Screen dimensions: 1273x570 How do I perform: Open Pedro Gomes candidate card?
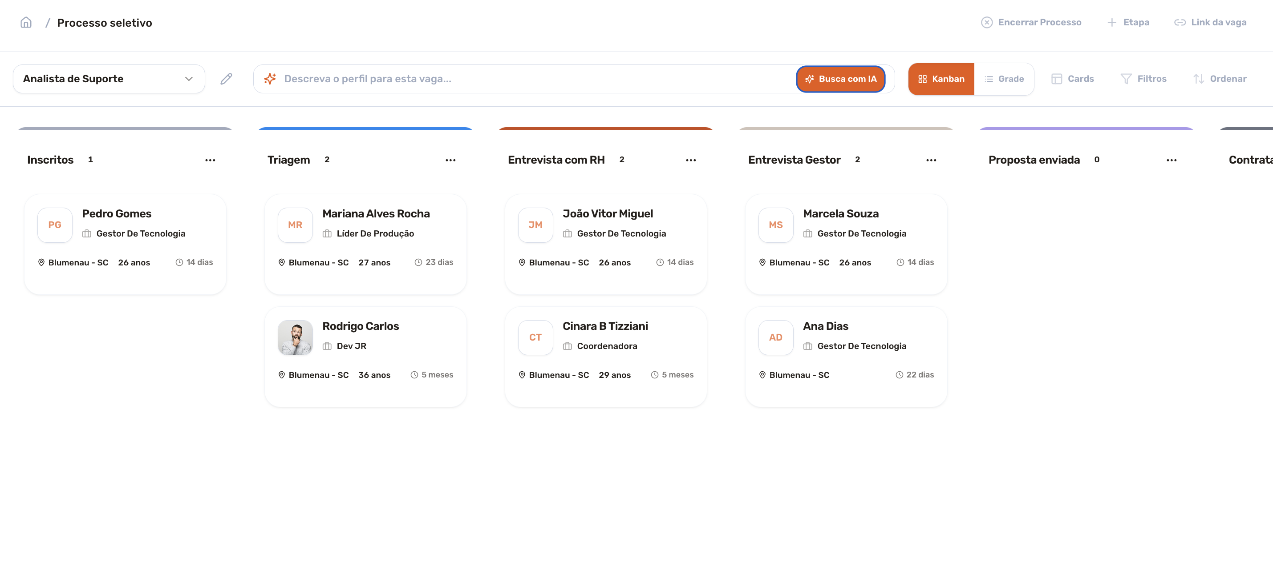tap(125, 244)
